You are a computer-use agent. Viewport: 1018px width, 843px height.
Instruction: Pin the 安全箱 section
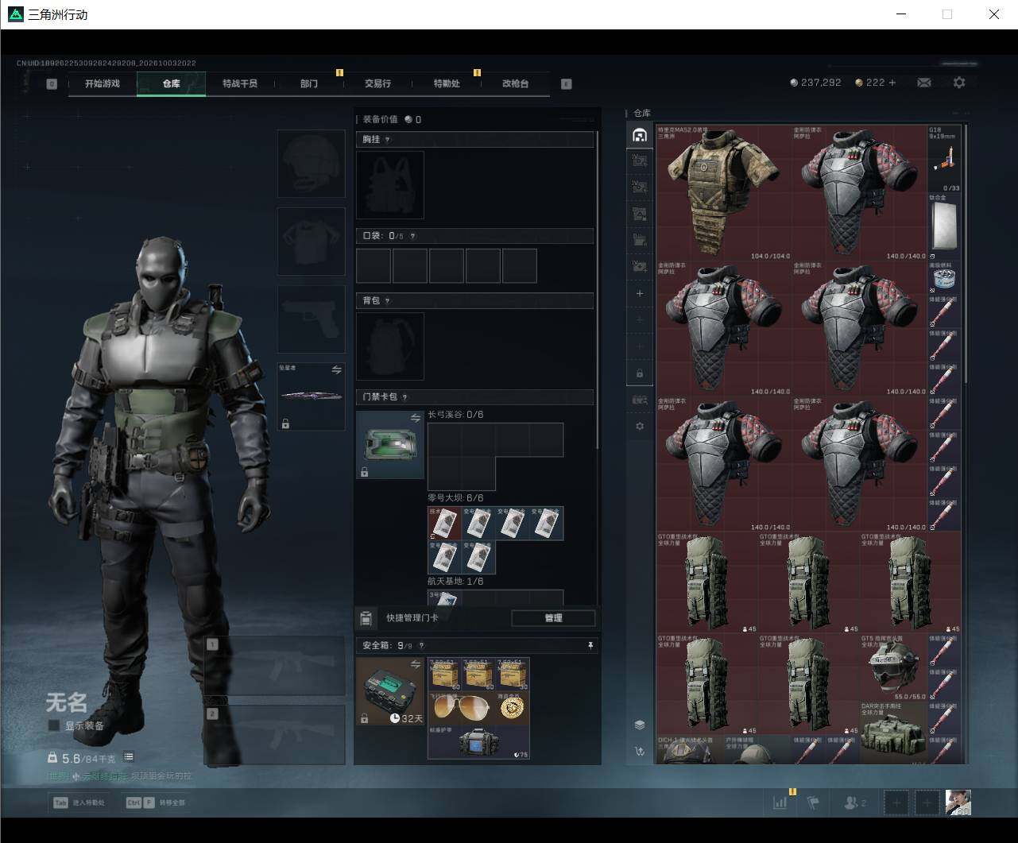(x=590, y=646)
